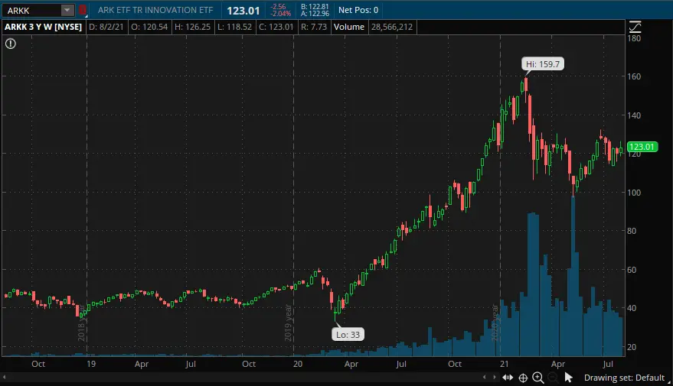Click the last price 123.01 in the header

click(243, 11)
